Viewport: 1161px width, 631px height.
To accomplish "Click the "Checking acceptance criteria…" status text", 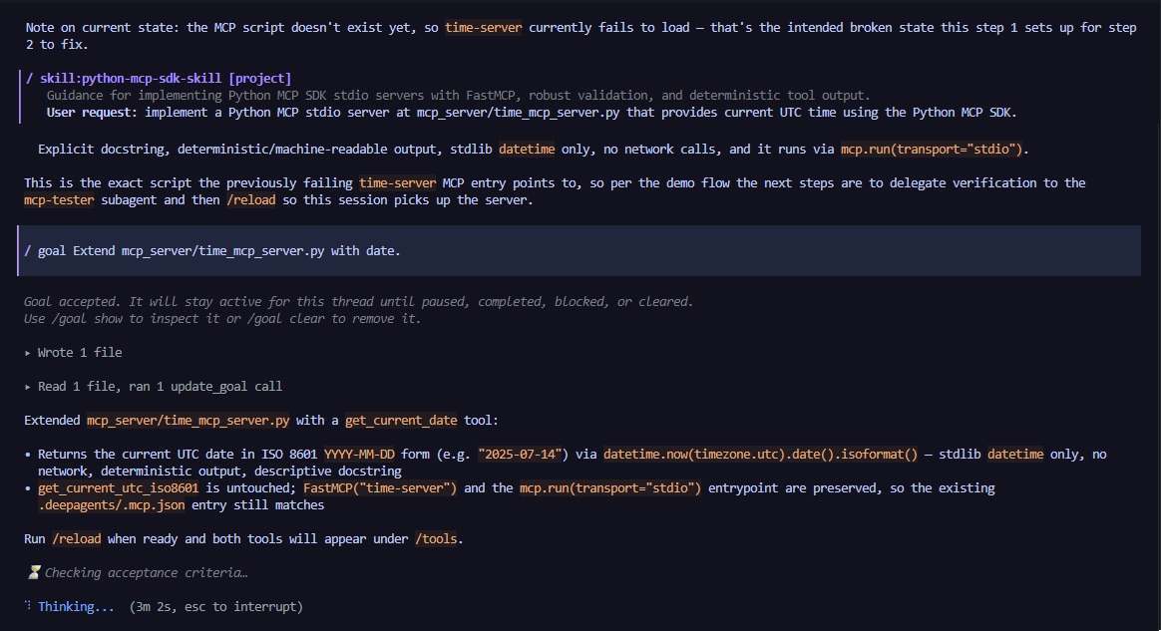I will (146, 572).
